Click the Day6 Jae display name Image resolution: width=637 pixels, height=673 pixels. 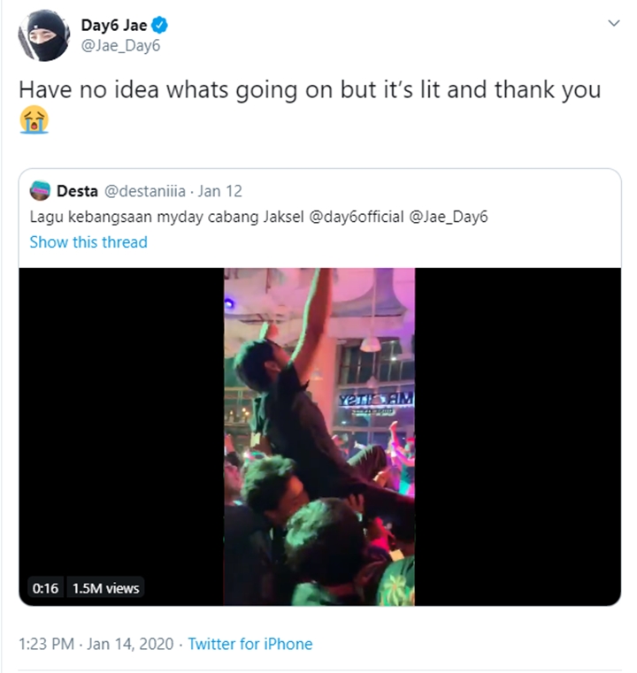click(x=113, y=26)
